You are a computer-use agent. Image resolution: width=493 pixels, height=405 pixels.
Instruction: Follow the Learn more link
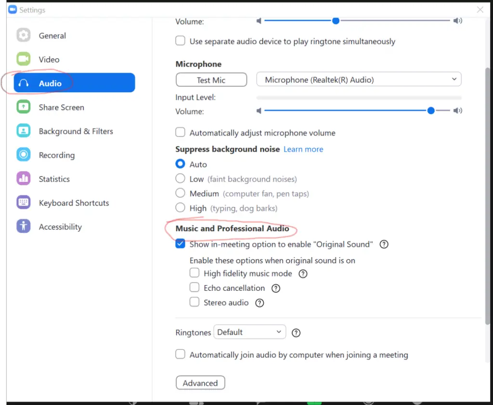point(303,149)
